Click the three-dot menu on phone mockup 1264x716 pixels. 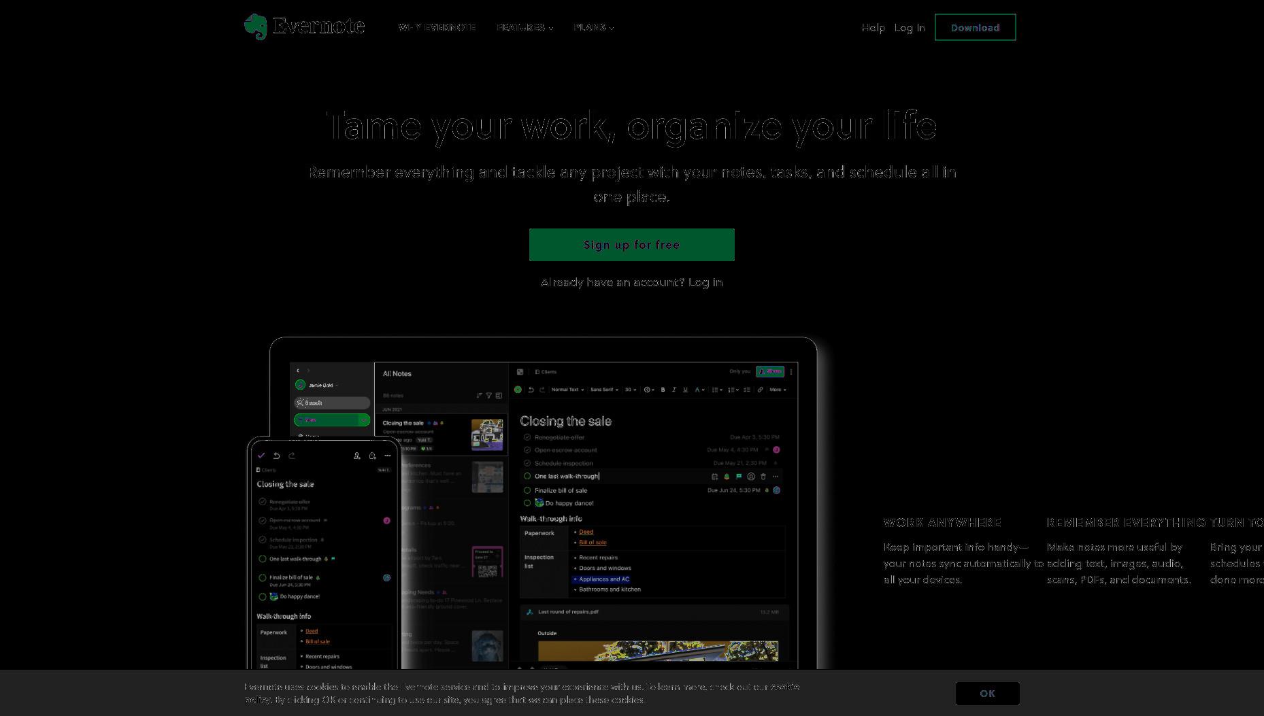(x=388, y=456)
